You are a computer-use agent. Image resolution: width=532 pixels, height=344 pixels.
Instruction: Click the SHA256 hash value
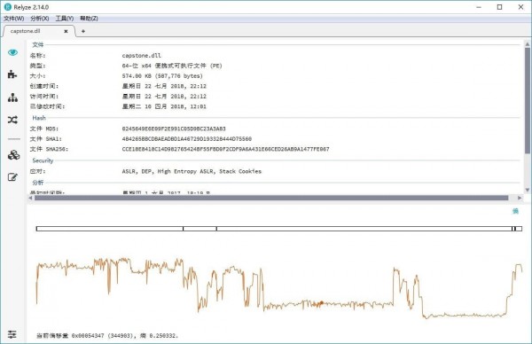[x=225, y=149]
